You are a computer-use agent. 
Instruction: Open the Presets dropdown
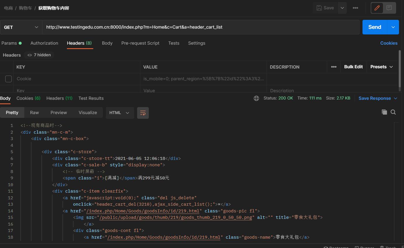[x=381, y=67]
